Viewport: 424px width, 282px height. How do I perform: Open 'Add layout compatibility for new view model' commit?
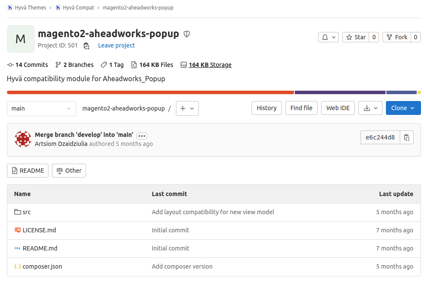[x=213, y=212]
